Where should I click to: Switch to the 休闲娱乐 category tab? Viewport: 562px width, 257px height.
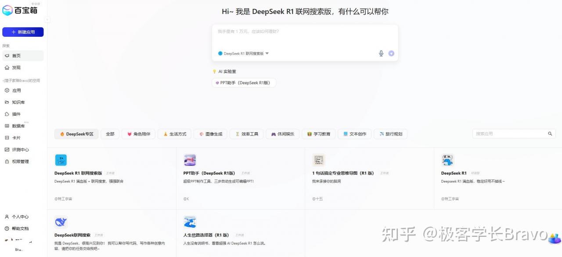282,134
